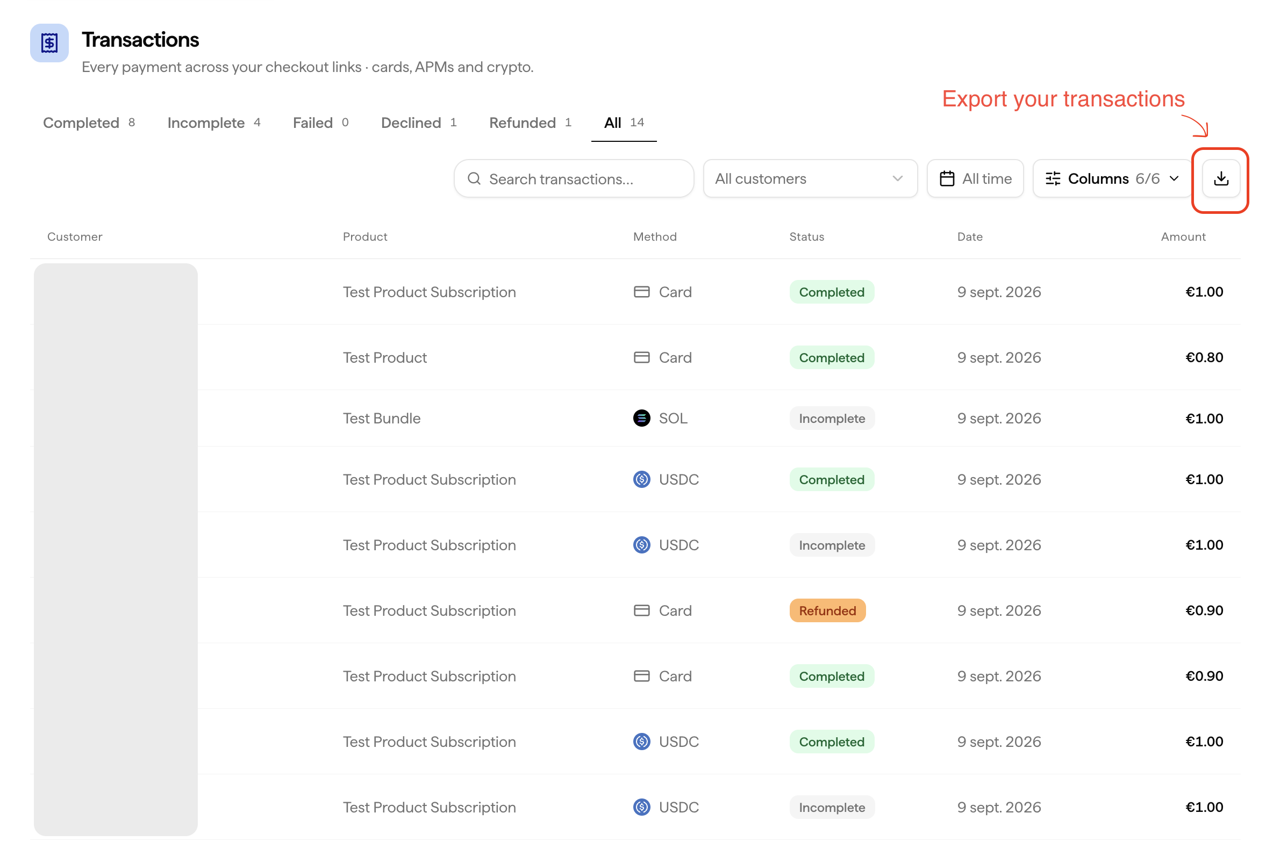The width and height of the screenshot is (1273, 849).
Task: Click the Columns sliders icon
Action: tap(1053, 178)
